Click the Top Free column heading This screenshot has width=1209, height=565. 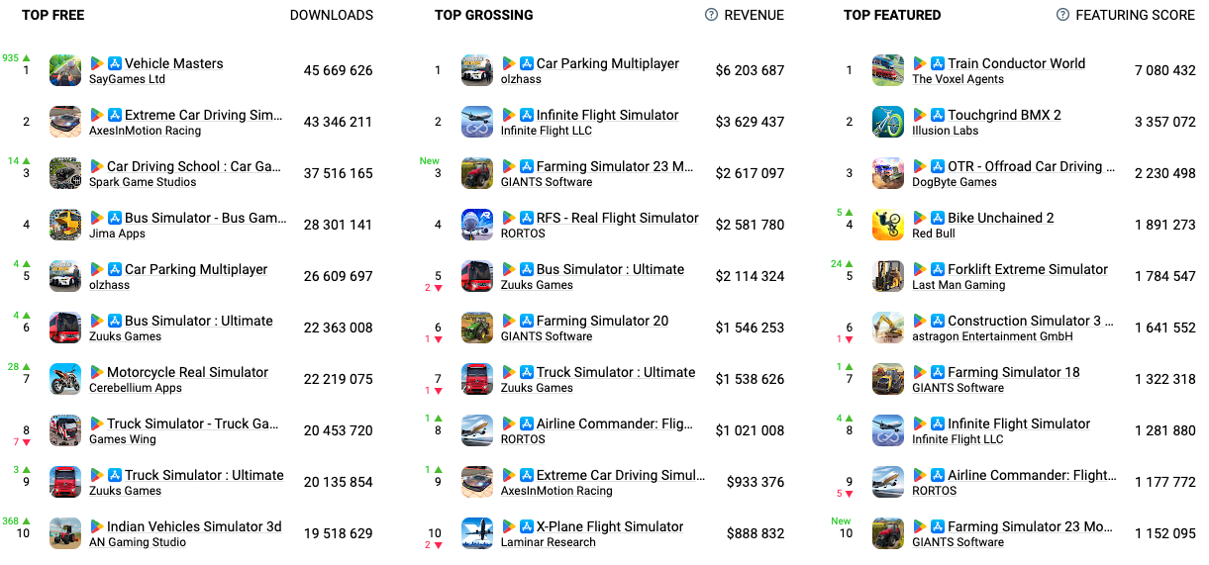[53, 15]
